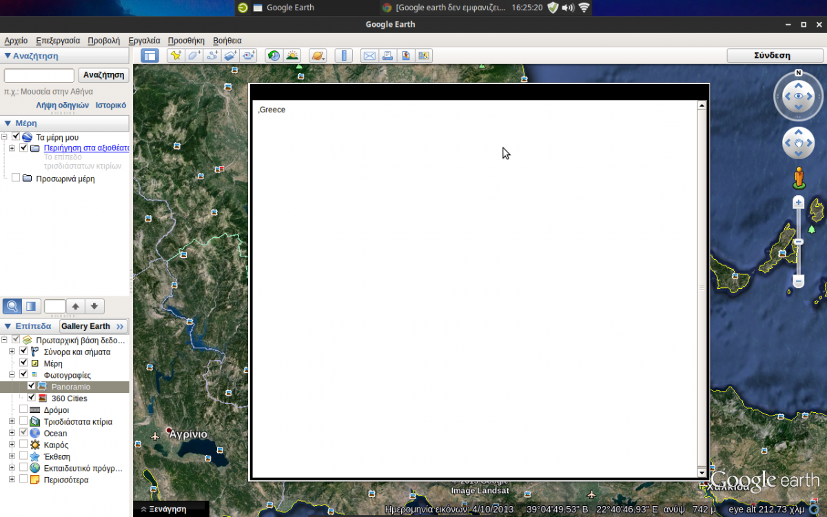Collapse the Μέρη panel header

click(65, 123)
